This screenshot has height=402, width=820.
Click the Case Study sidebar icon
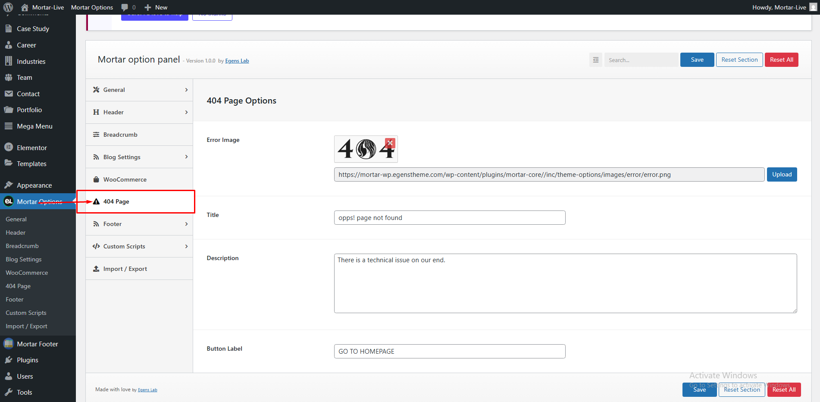coord(9,28)
